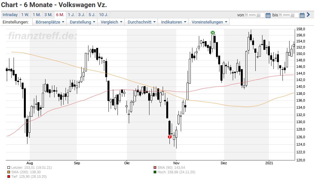Screen dimensions: 317x181
Task: Click the 158,0 price axis label
Action: click(x=301, y=29)
